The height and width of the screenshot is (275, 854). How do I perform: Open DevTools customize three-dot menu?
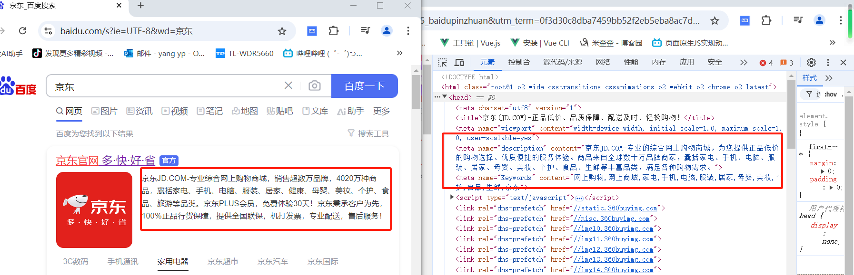coord(828,63)
